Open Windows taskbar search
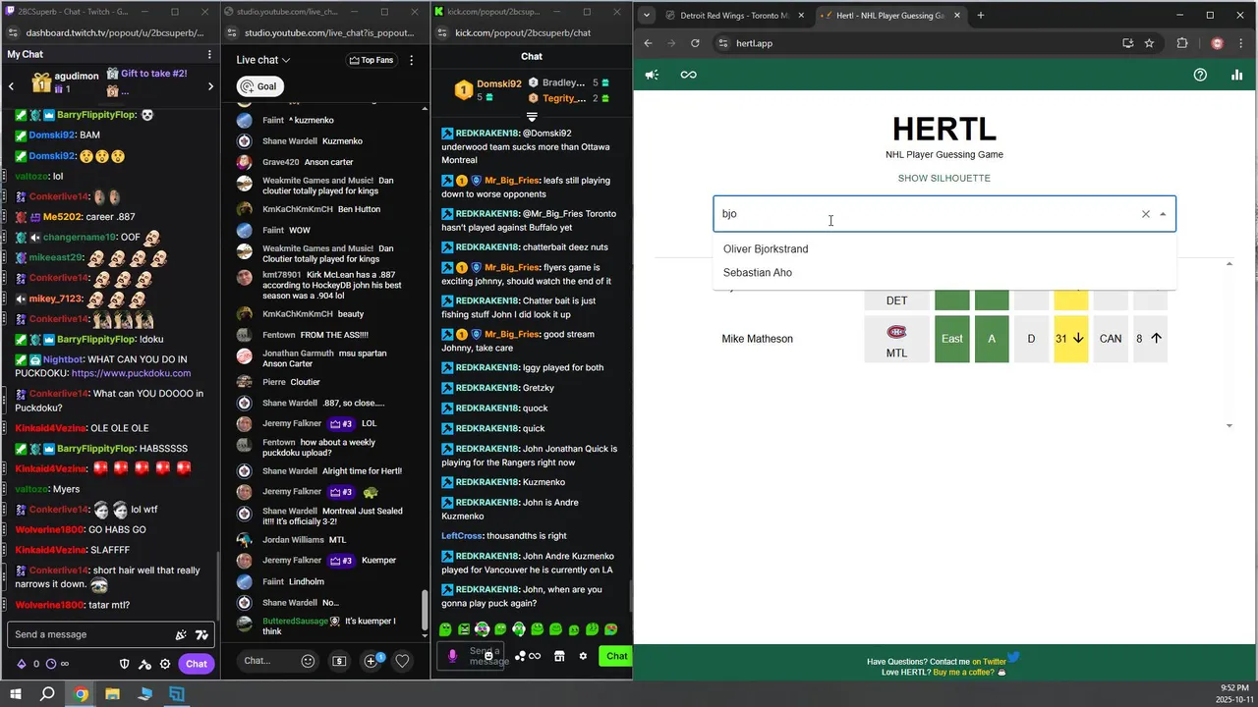The image size is (1258, 707). 47,694
